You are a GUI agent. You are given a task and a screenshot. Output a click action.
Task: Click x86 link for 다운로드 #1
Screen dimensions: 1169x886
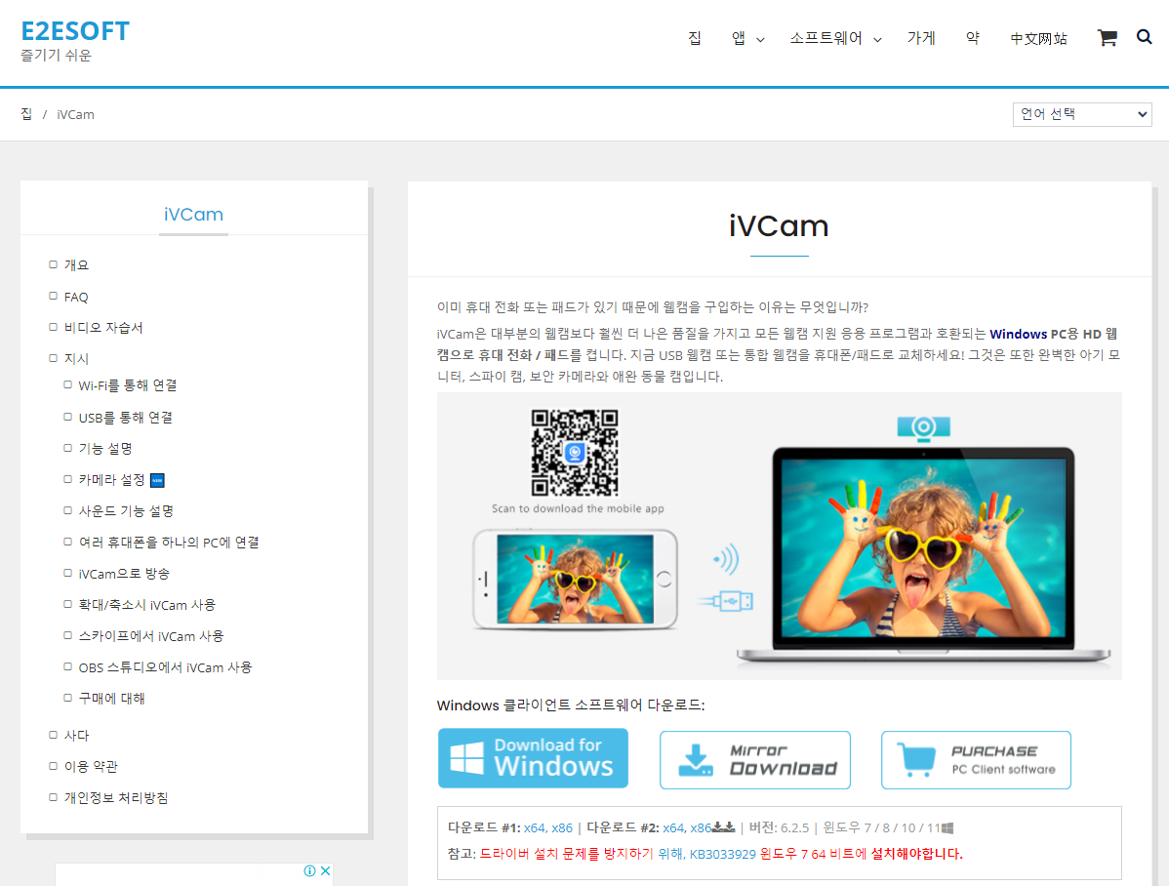click(562, 827)
